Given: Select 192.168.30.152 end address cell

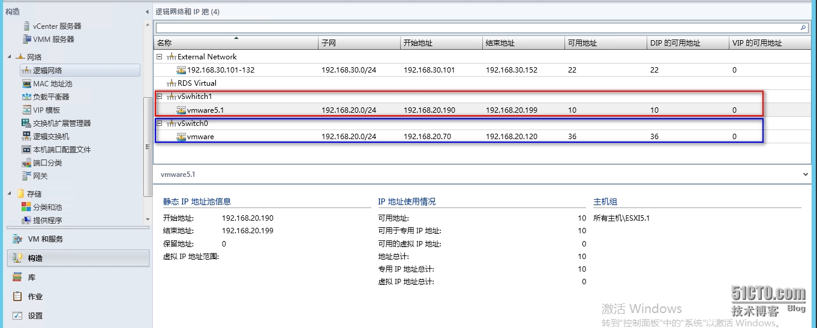Looking at the screenshot, I should coord(512,70).
